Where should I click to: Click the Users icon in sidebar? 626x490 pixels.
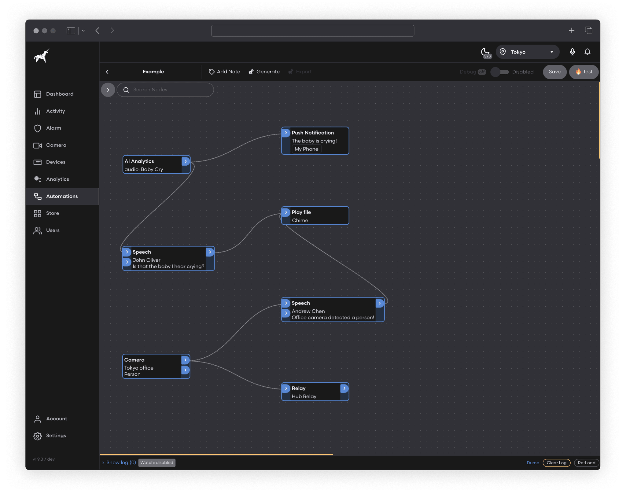click(38, 230)
